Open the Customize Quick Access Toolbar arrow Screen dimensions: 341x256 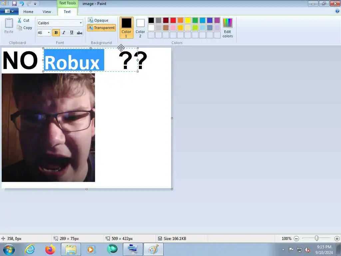point(35,4)
